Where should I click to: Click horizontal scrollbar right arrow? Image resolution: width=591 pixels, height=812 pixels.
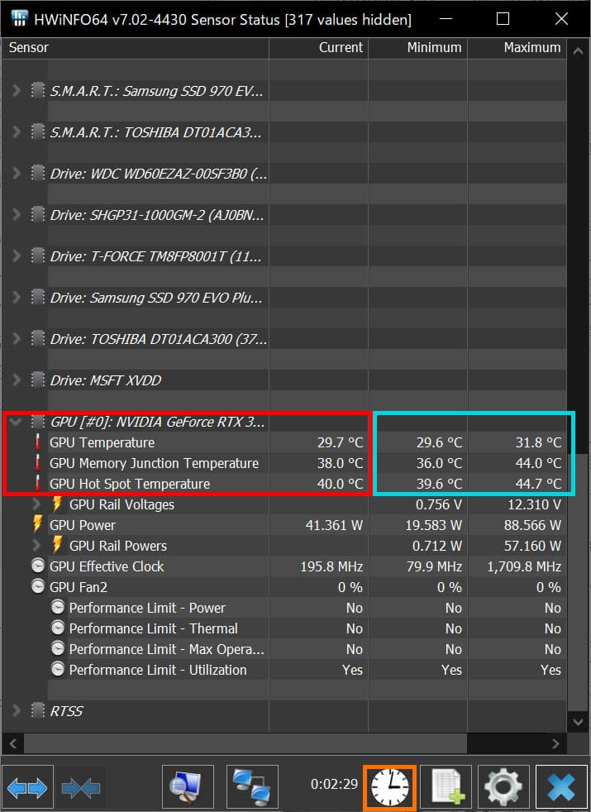[x=555, y=743]
